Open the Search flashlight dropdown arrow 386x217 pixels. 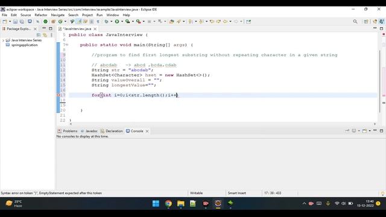tap(183, 22)
